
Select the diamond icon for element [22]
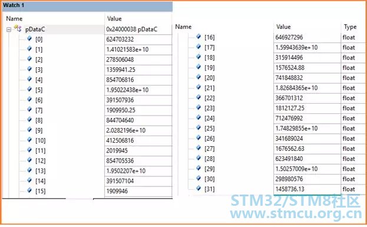click(199, 97)
